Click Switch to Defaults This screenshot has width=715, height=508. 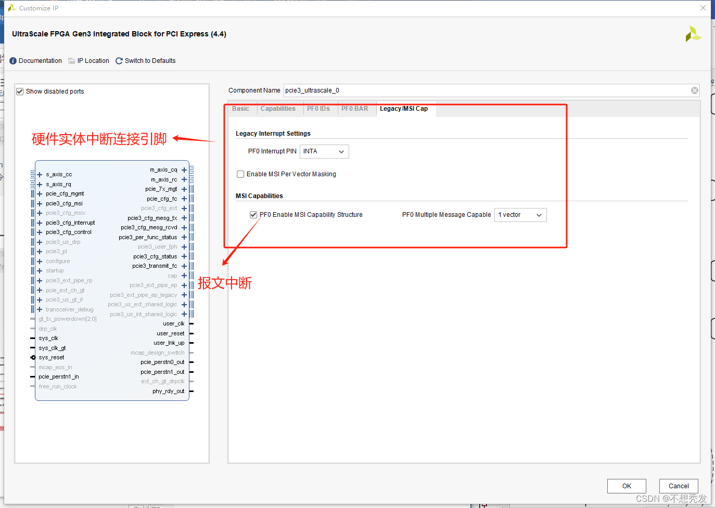(150, 61)
